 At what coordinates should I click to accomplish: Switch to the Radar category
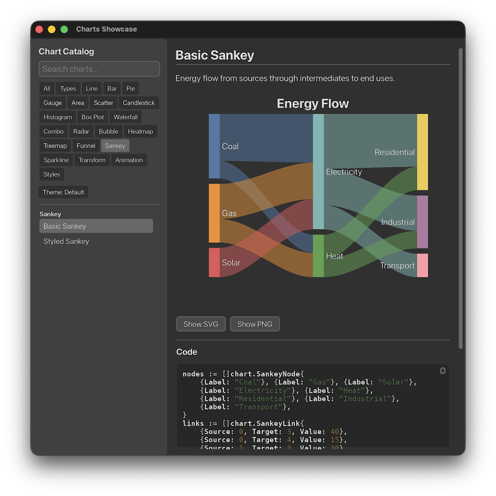point(81,131)
